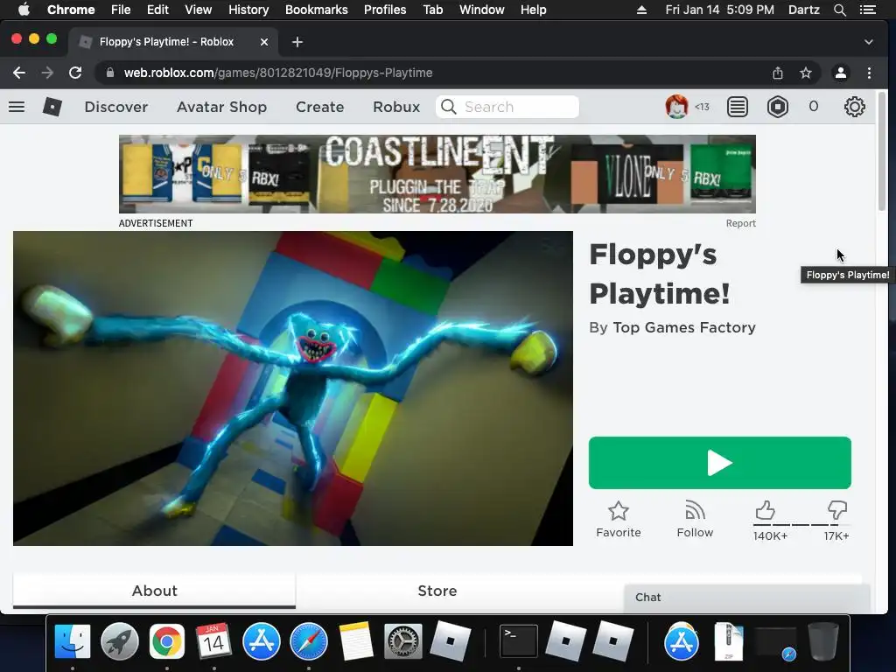Open the Robux link in the navigation bar
Screen dimensions: 896x672
coord(396,107)
